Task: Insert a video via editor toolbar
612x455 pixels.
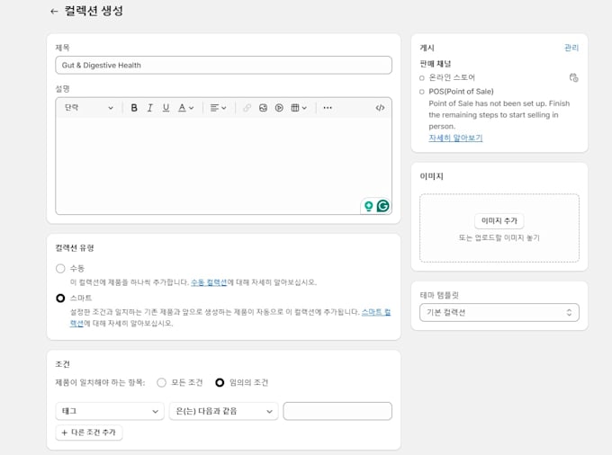Action: coord(279,108)
